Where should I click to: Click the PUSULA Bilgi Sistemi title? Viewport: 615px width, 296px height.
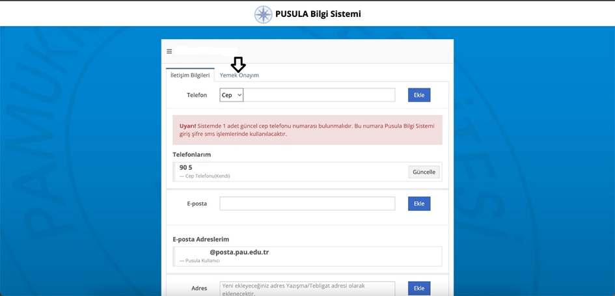click(x=318, y=14)
